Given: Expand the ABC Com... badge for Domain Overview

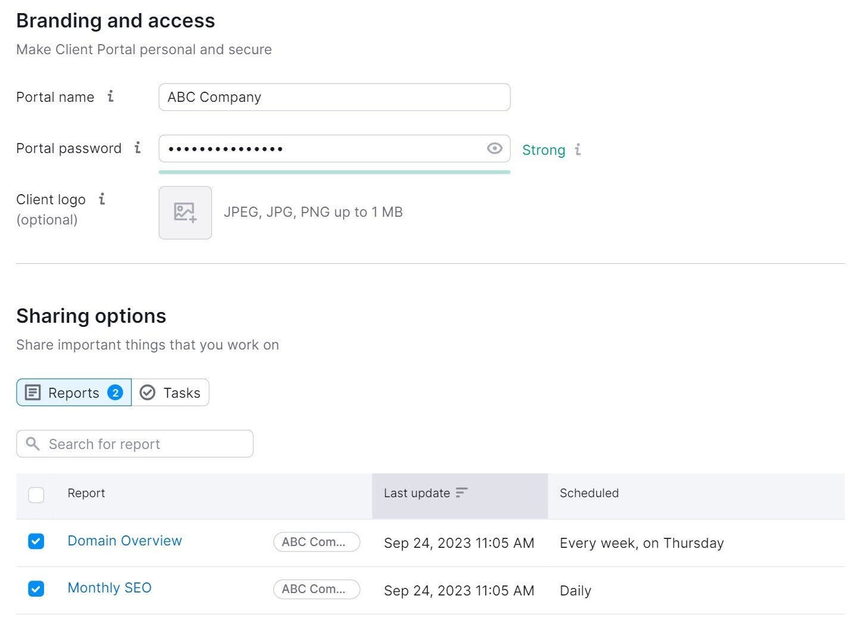Looking at the screenshot, I should click(316, 542).
